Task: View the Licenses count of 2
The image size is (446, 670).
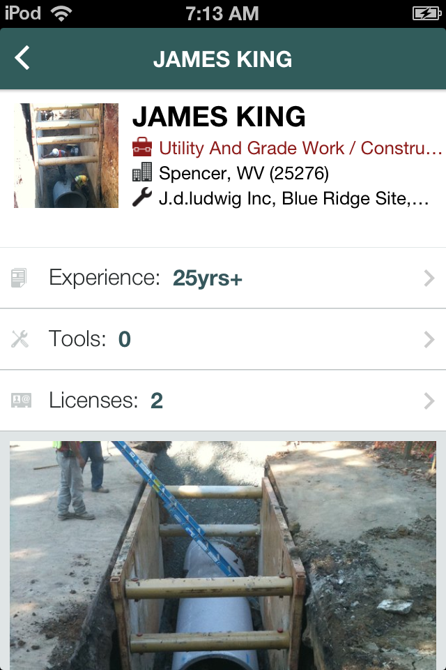Action: coord(156,400)
